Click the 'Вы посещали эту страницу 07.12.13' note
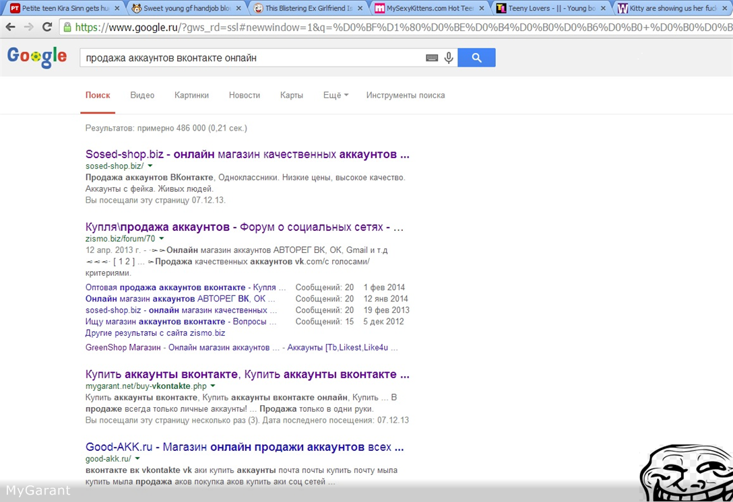 [x=155, y=201]
